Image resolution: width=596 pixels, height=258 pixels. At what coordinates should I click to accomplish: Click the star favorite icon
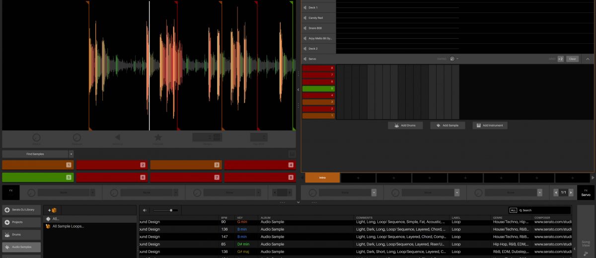(x=158, y=137)
